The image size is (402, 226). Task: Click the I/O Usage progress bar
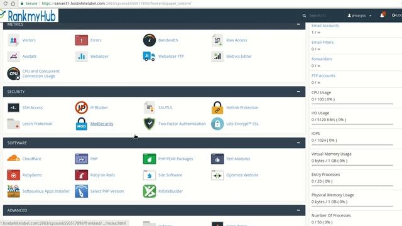[x=352, y=124]
